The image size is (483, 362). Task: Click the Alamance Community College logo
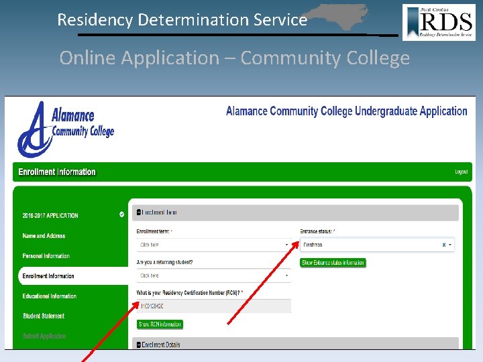(66, 129)
